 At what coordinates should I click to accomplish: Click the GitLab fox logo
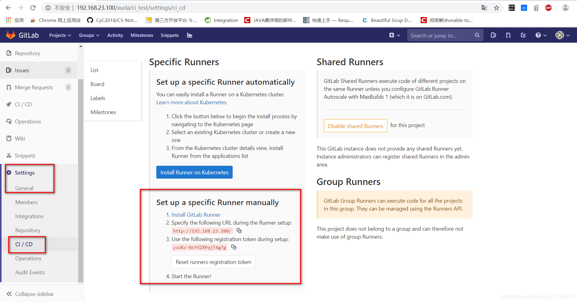click(11, 35)
